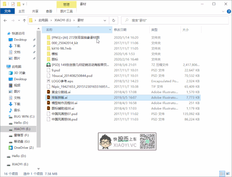Switch to the 主页 ribbon tab

coord(21,11)
